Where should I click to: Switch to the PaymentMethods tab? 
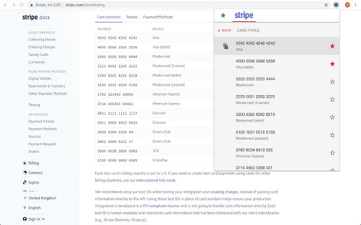[158, 17]
